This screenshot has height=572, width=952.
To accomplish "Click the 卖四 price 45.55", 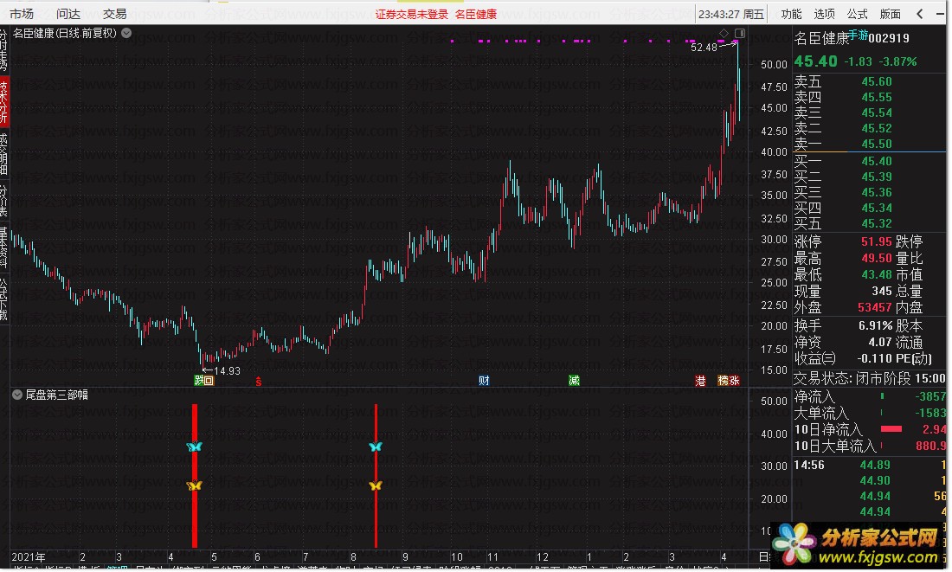I will 877,97.
